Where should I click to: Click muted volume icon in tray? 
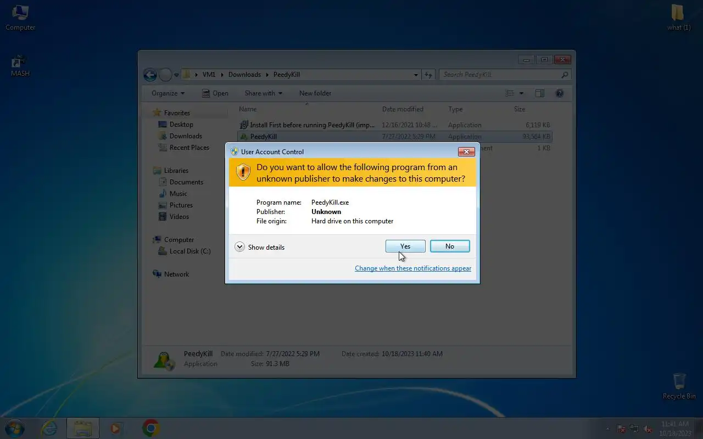pyautogui.click(x=648, y=429)
